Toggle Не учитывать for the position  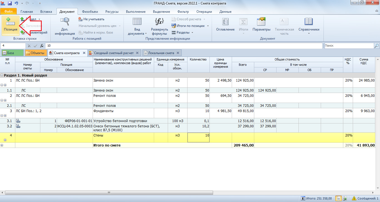click(91, 19)
